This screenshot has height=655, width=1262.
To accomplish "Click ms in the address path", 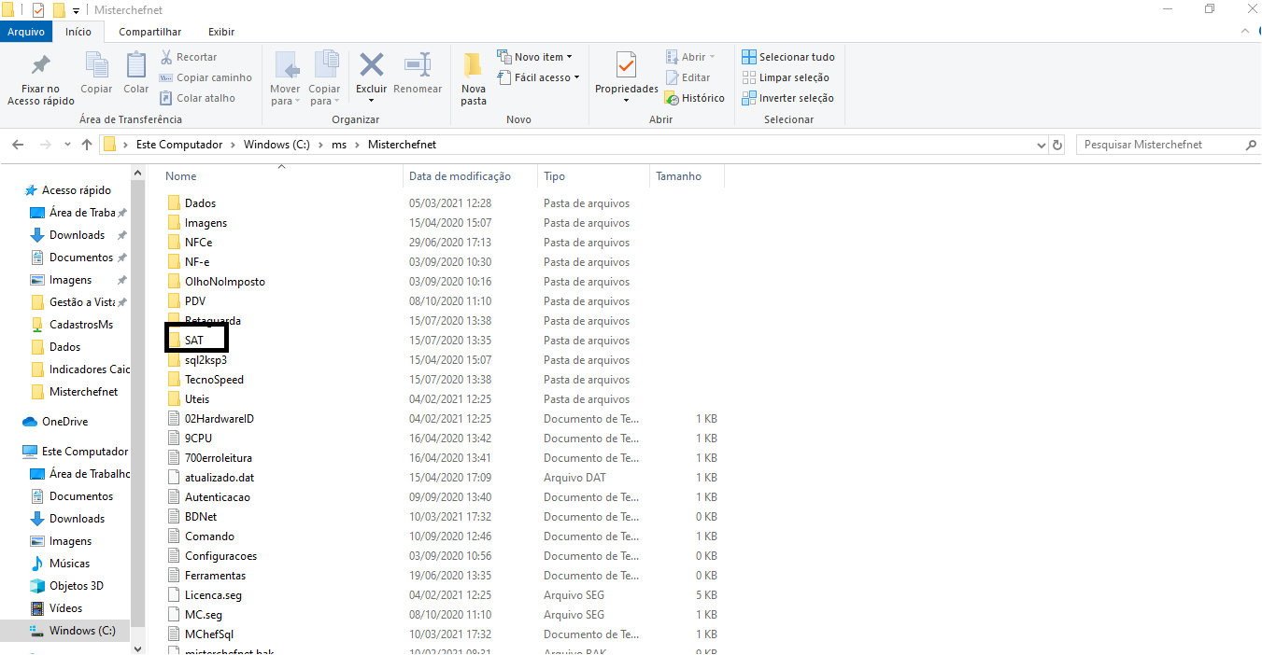I will (x=339, y=145).
